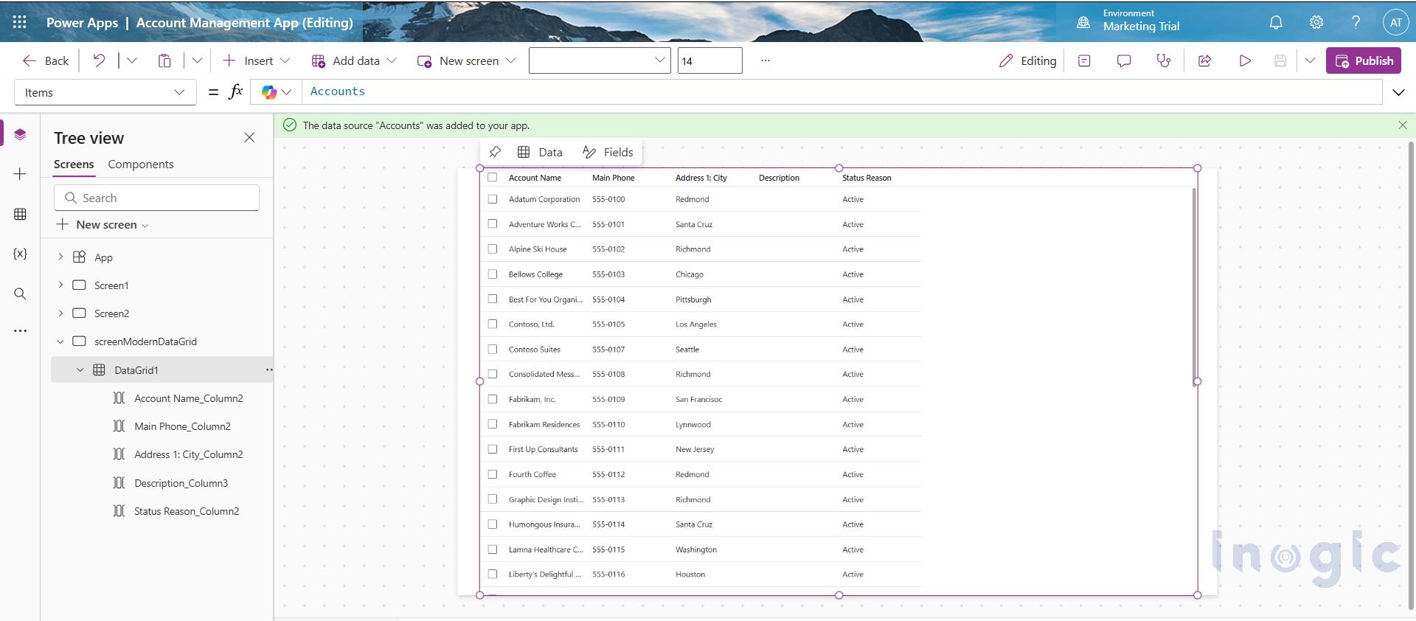Click the formula bar containing Accounts

click(841, 91)
